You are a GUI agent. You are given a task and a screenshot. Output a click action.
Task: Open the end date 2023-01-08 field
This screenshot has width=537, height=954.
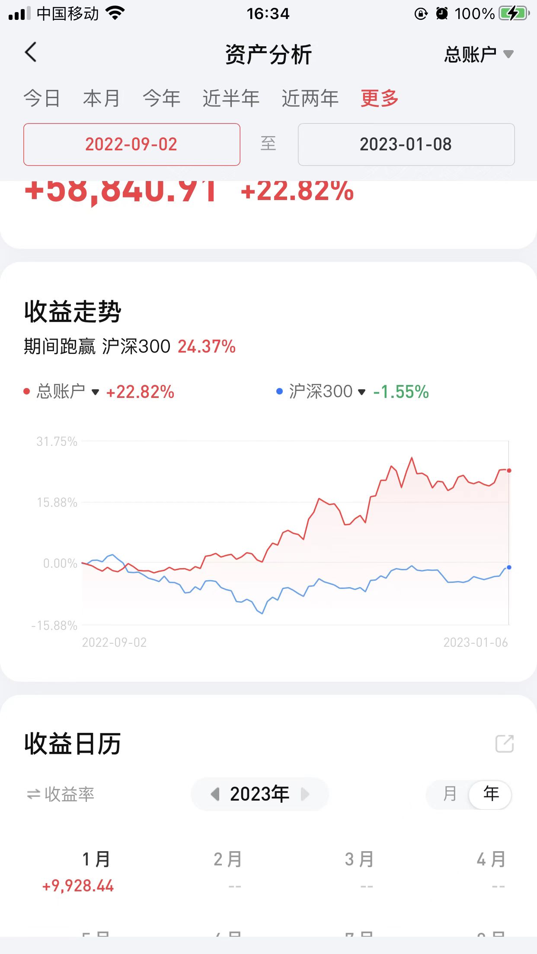tap(406, 144)
